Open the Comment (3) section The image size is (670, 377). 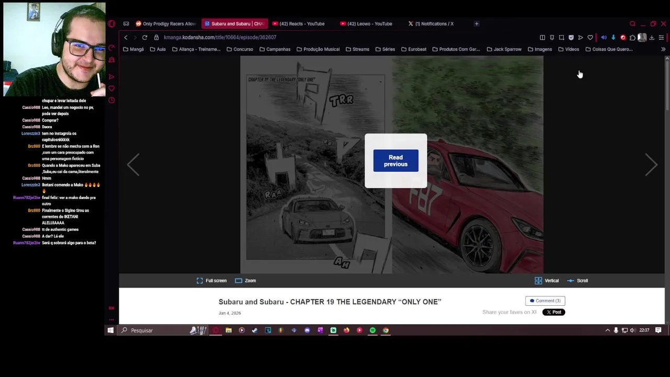(545, 301)
